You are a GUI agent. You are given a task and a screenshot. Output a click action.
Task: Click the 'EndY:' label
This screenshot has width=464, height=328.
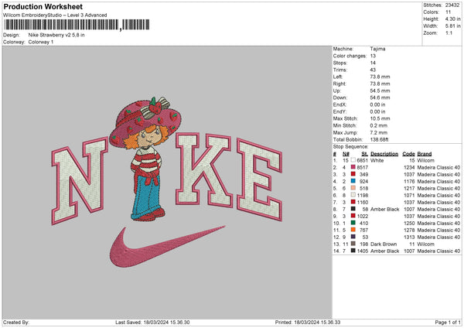[x=339, y=111]
